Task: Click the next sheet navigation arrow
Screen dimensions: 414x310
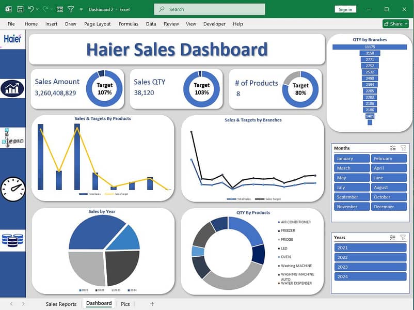Action: (x=23, y=304)
